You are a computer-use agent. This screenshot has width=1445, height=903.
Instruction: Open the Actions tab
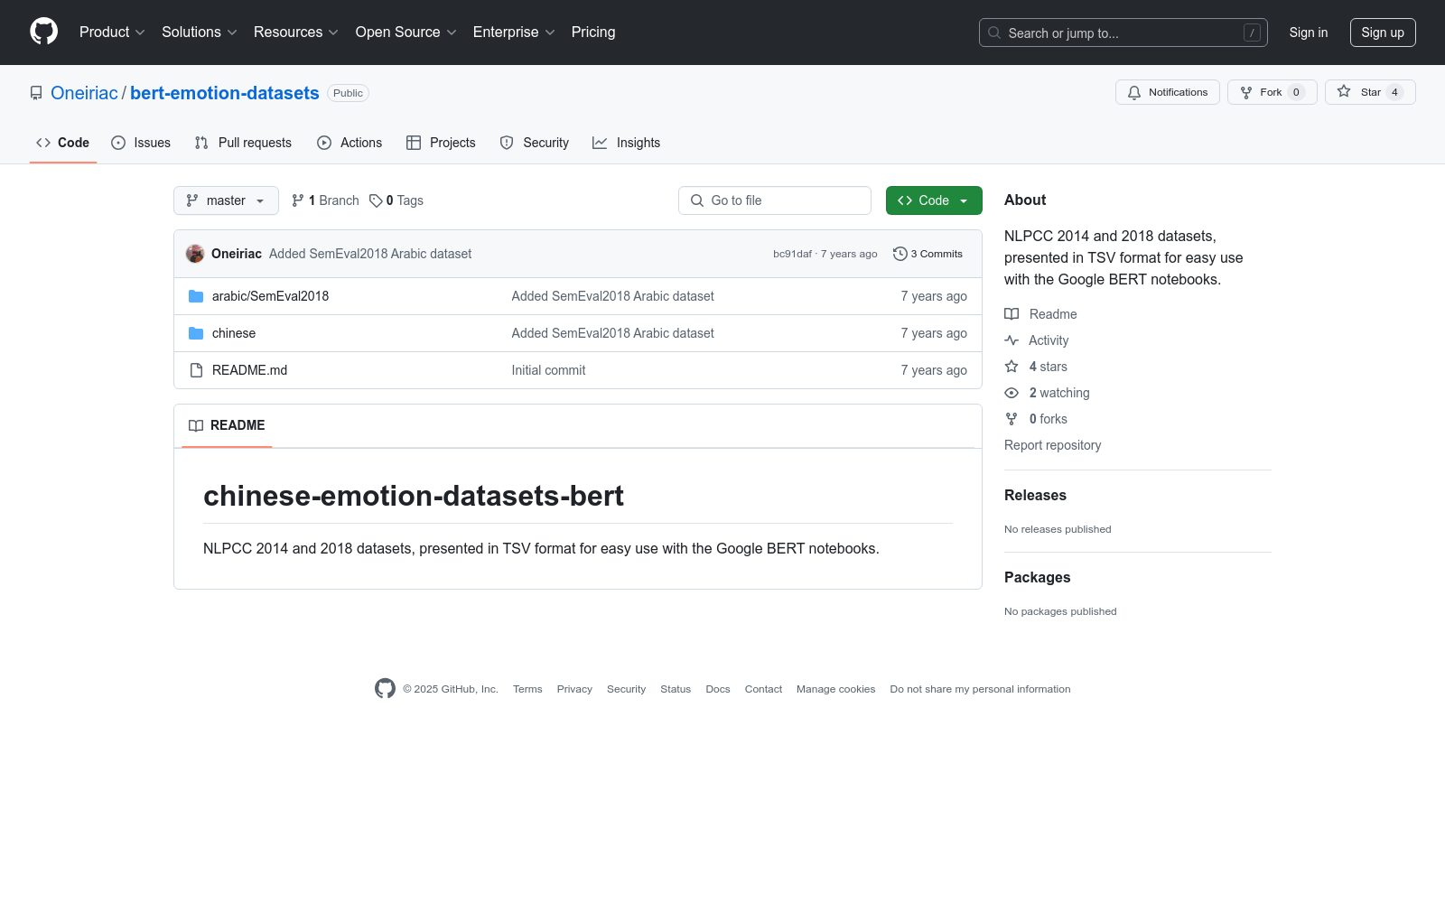click(350, 143)
